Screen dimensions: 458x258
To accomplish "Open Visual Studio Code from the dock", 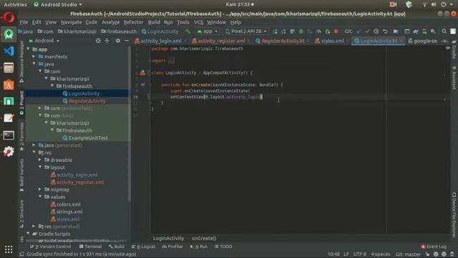I will 9,51.
